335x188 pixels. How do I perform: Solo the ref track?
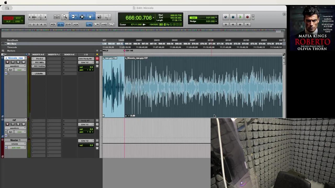[18, 124]
